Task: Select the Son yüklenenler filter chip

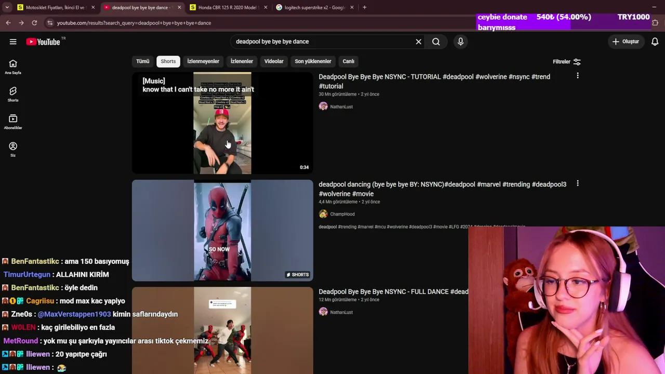Action: [x=313, y=61]
